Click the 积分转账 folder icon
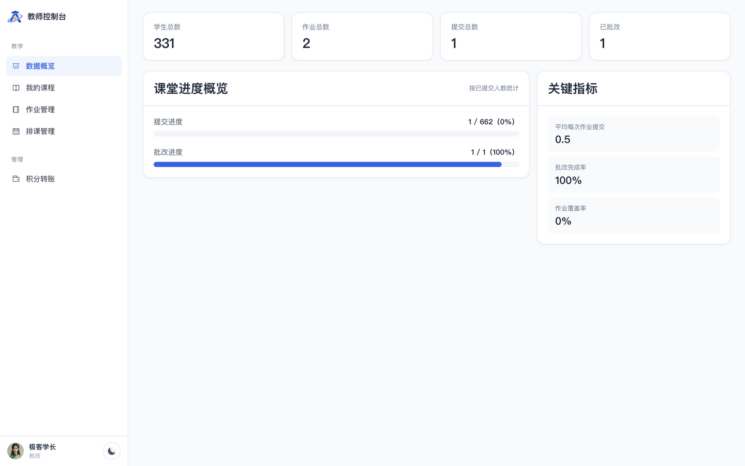 (x=16, y=179)
